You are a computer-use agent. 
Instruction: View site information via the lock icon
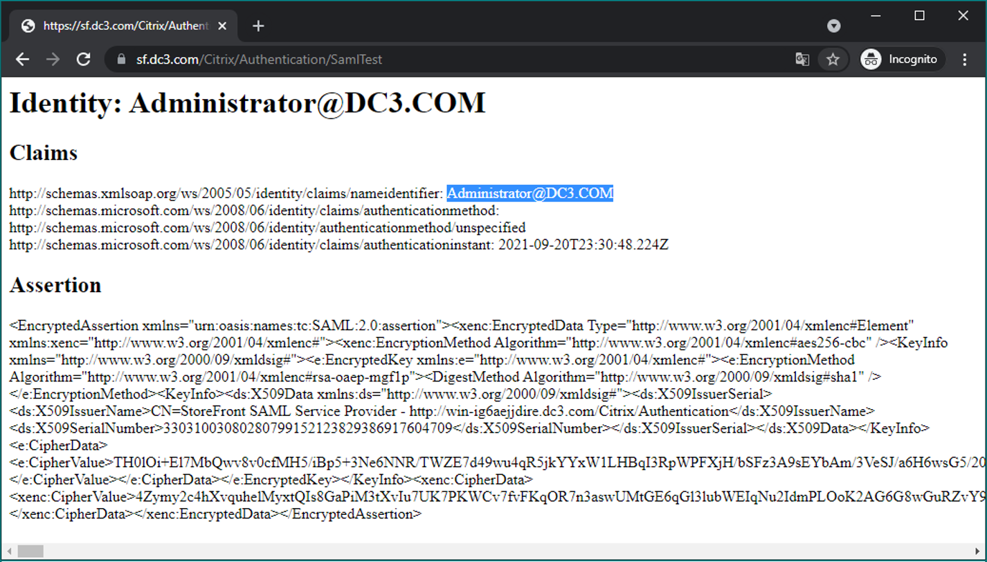pos(122,60)
